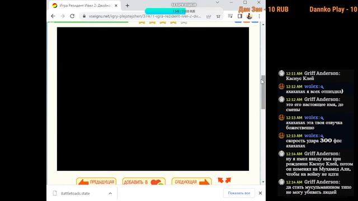The height and width of the screenshot is (201, 358).
Task: Click the black game player area
Action: 153,99
